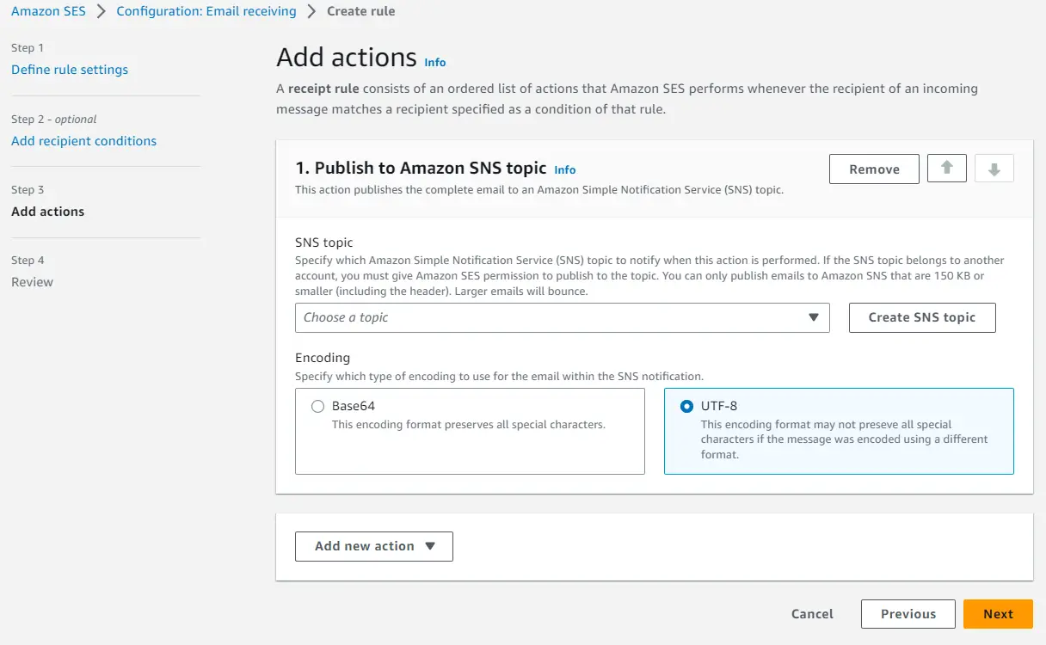Expand the Add new action dropdown
1046x645 pixels.
[x=374, y=546]
